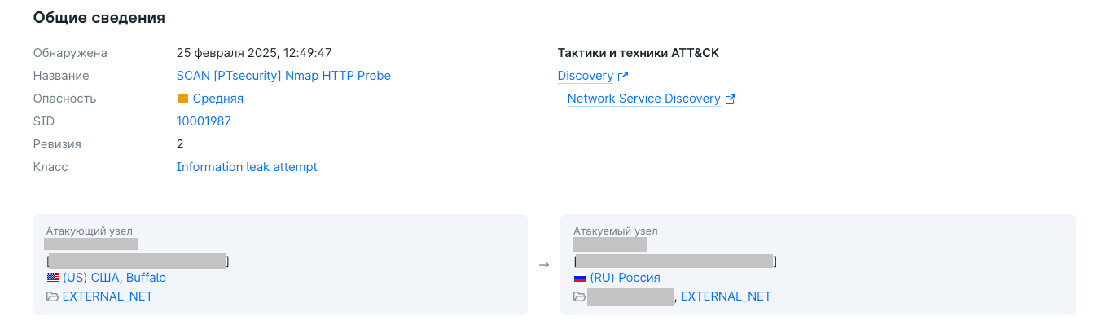Image resolution: width=1093 pixels, height=325 pixels.
Task: Click the US flag icon
Action: (53, 278)
